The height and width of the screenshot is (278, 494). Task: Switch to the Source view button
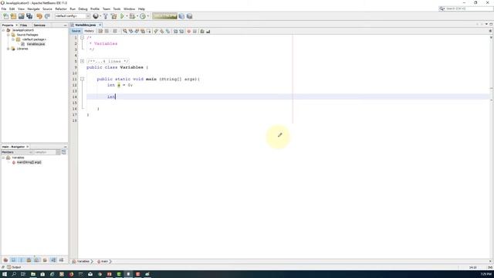(x=76, y=31)
